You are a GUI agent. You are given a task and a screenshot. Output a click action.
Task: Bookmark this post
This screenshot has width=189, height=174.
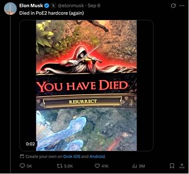coord(172,166)
